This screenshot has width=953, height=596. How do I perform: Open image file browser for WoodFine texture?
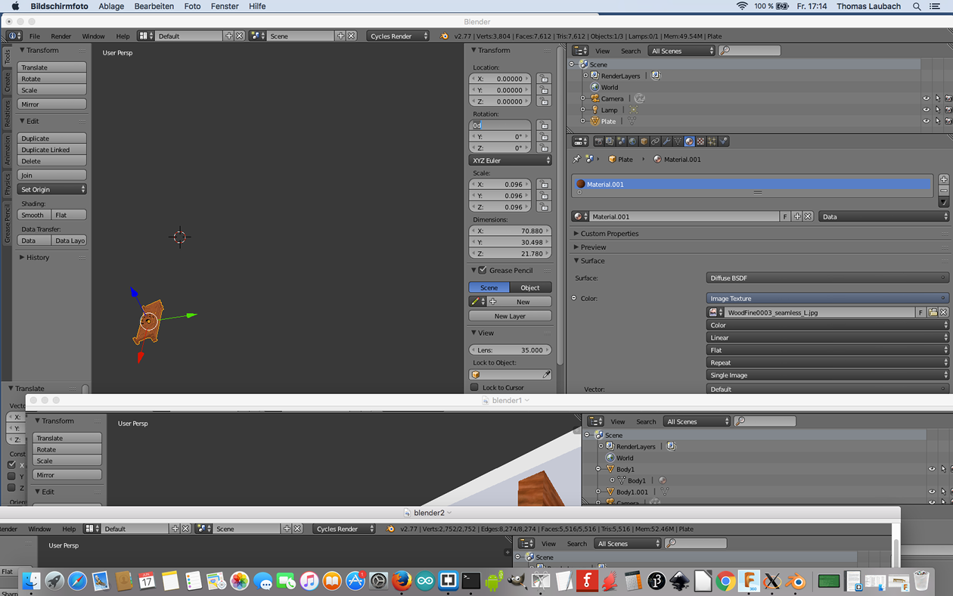(x=933, y=312)
